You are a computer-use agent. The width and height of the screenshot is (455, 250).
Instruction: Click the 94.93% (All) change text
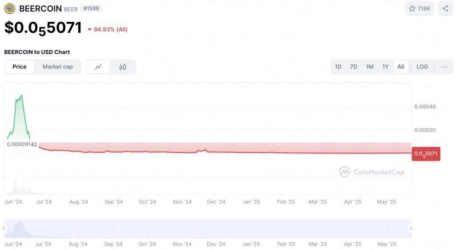tap(111, 30)
